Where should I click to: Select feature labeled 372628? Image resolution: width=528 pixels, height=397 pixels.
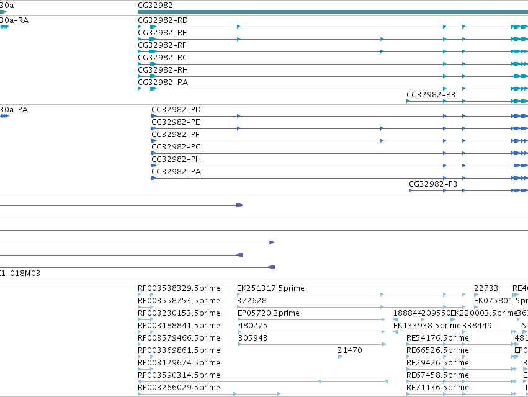click(252, 301)
